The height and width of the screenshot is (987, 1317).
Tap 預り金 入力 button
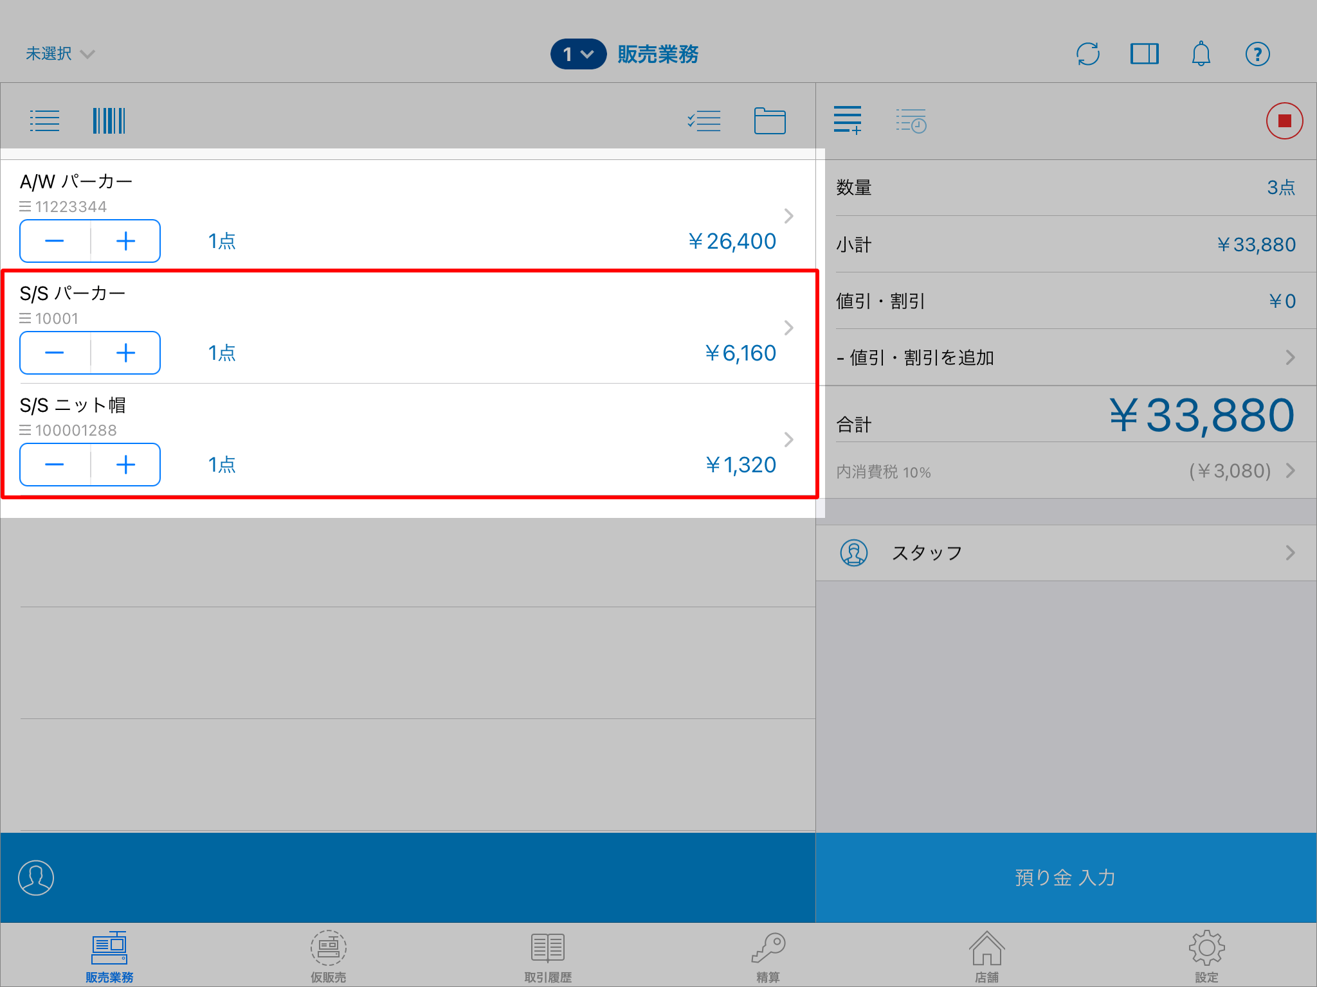point(1066,877)
